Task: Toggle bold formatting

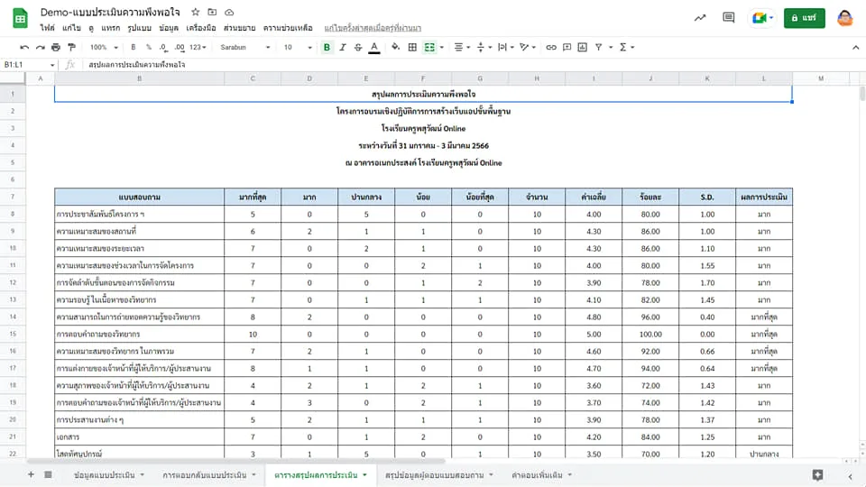Action: tap(327, 48)
